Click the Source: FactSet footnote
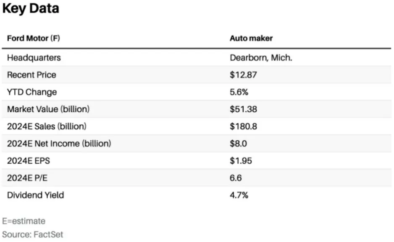Viewport: 394px width, 242px height. [x=33, y=234]
